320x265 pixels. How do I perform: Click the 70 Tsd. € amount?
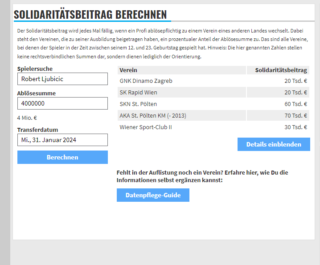(x=296, y=116)
